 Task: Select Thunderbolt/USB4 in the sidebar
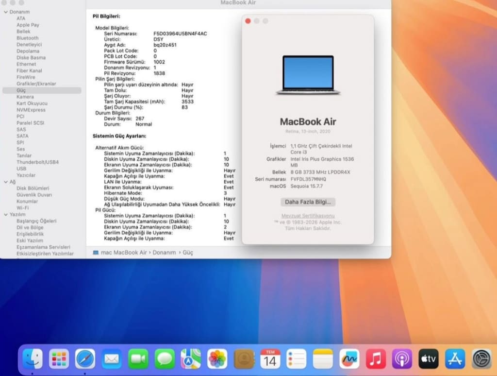(x=38, y=162)
